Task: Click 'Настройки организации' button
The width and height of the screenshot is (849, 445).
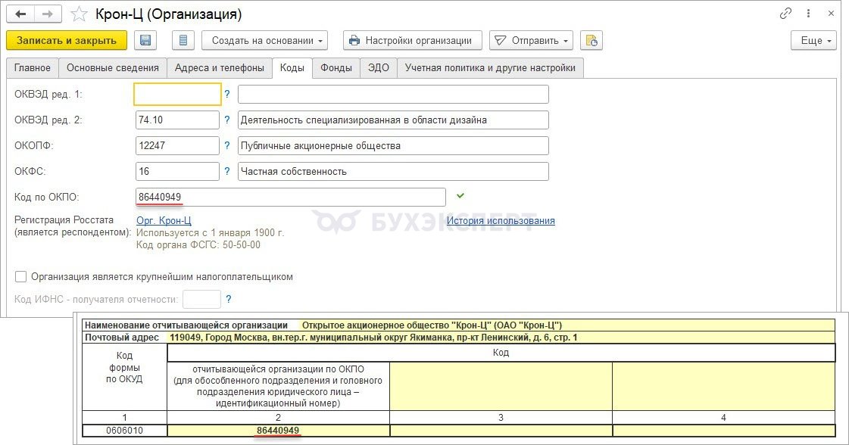Action: point(412,40)
